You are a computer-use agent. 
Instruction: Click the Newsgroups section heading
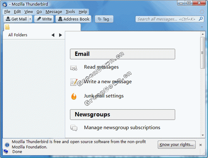(x=92, y=115)
